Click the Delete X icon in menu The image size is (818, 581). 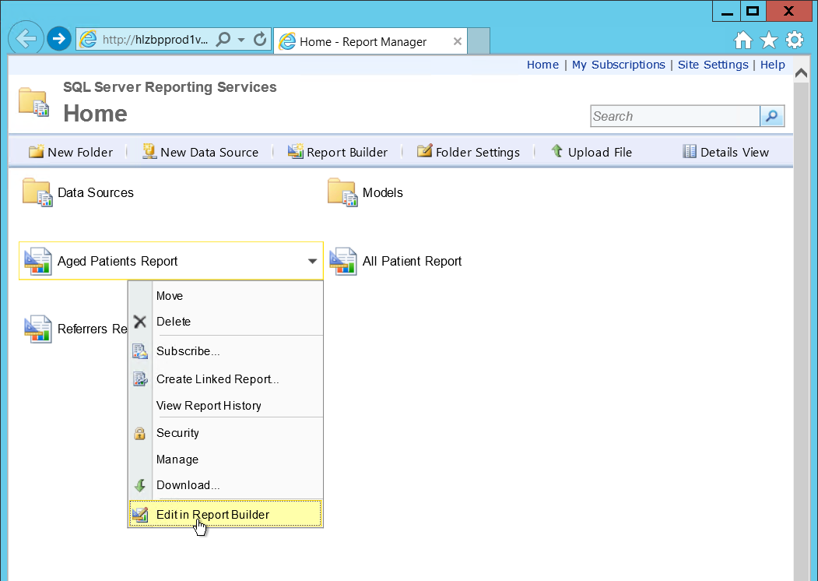pos(140,322)
